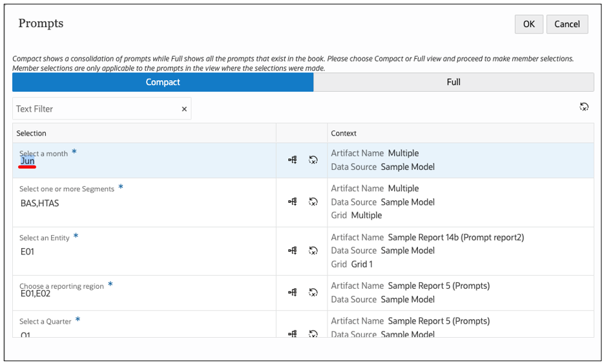The width and height of the screenshot is (606, 363).
Task: Switch to the Compact tab
Action: 163,82
